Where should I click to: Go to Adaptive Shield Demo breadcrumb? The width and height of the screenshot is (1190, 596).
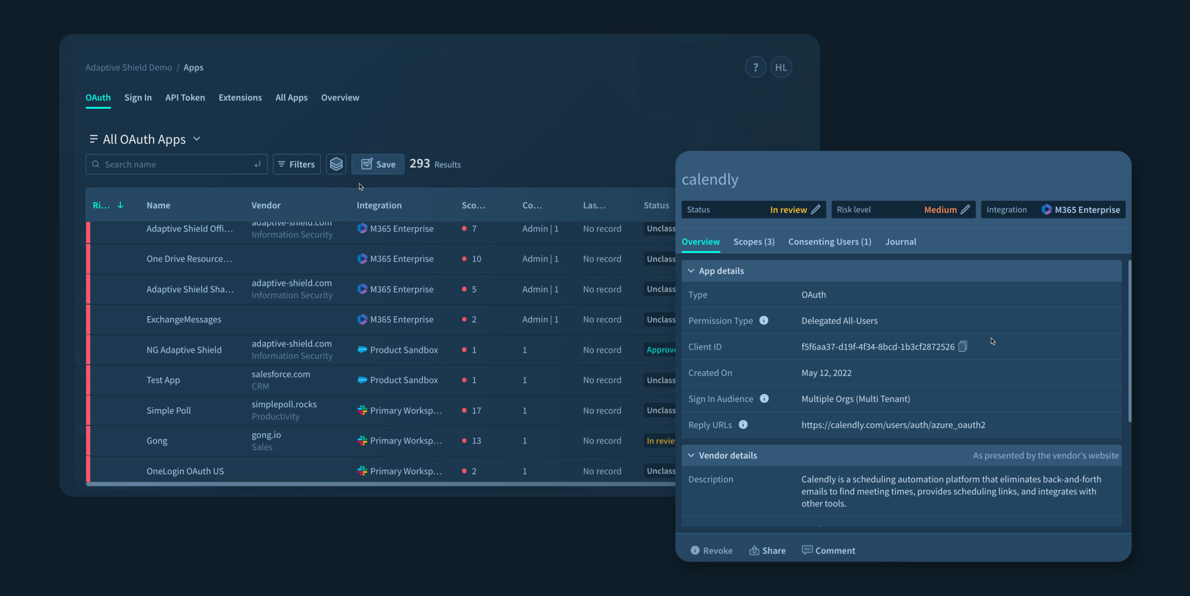pyautogui.click(x=129, y=67)
